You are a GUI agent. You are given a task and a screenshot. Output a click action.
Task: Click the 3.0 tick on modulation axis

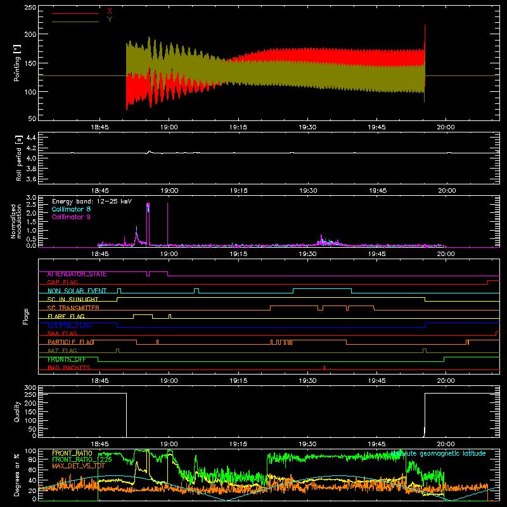(x=31, y=198)
